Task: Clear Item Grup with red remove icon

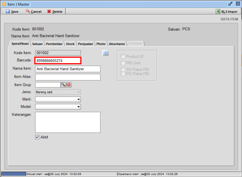Action: point(69,85)
